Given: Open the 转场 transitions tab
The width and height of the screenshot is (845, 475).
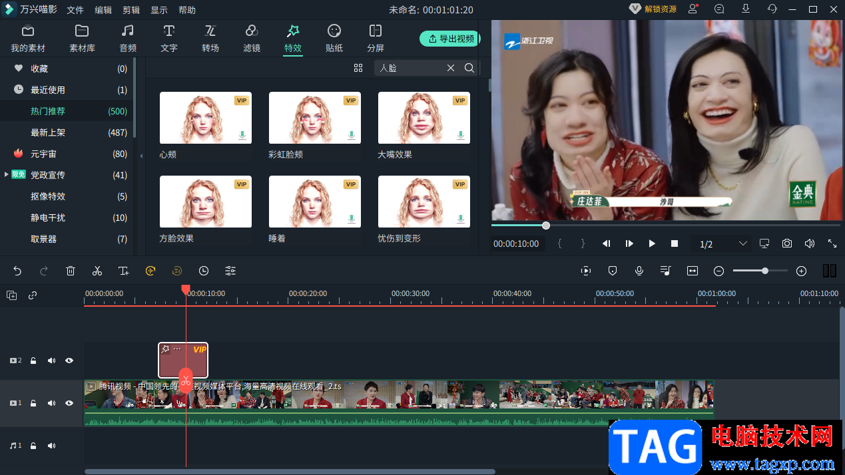Looking at the screenshot, I should (x=210, y=38).
